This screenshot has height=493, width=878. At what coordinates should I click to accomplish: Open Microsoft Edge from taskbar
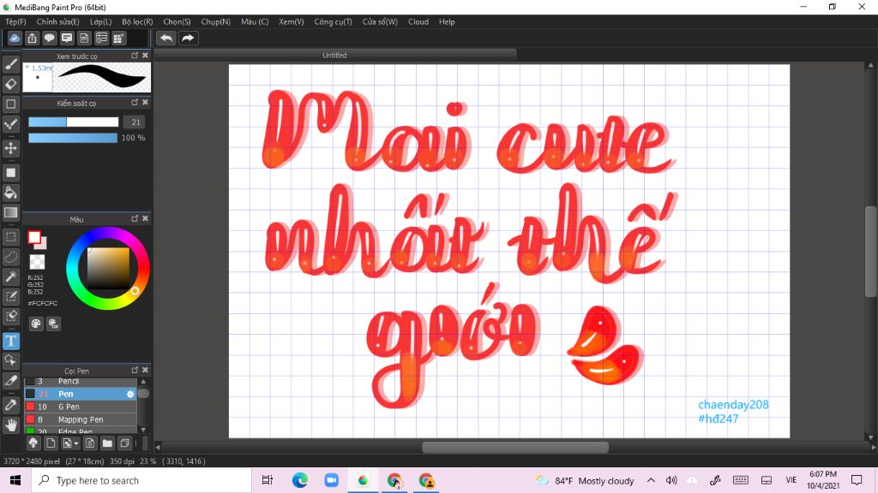click(x=299, y=481)
